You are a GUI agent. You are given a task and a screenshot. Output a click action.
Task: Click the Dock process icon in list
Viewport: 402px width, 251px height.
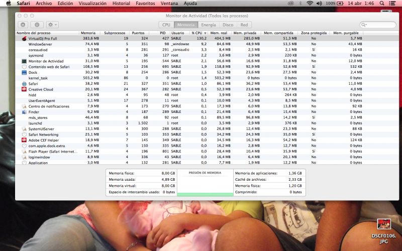[24, 72]
